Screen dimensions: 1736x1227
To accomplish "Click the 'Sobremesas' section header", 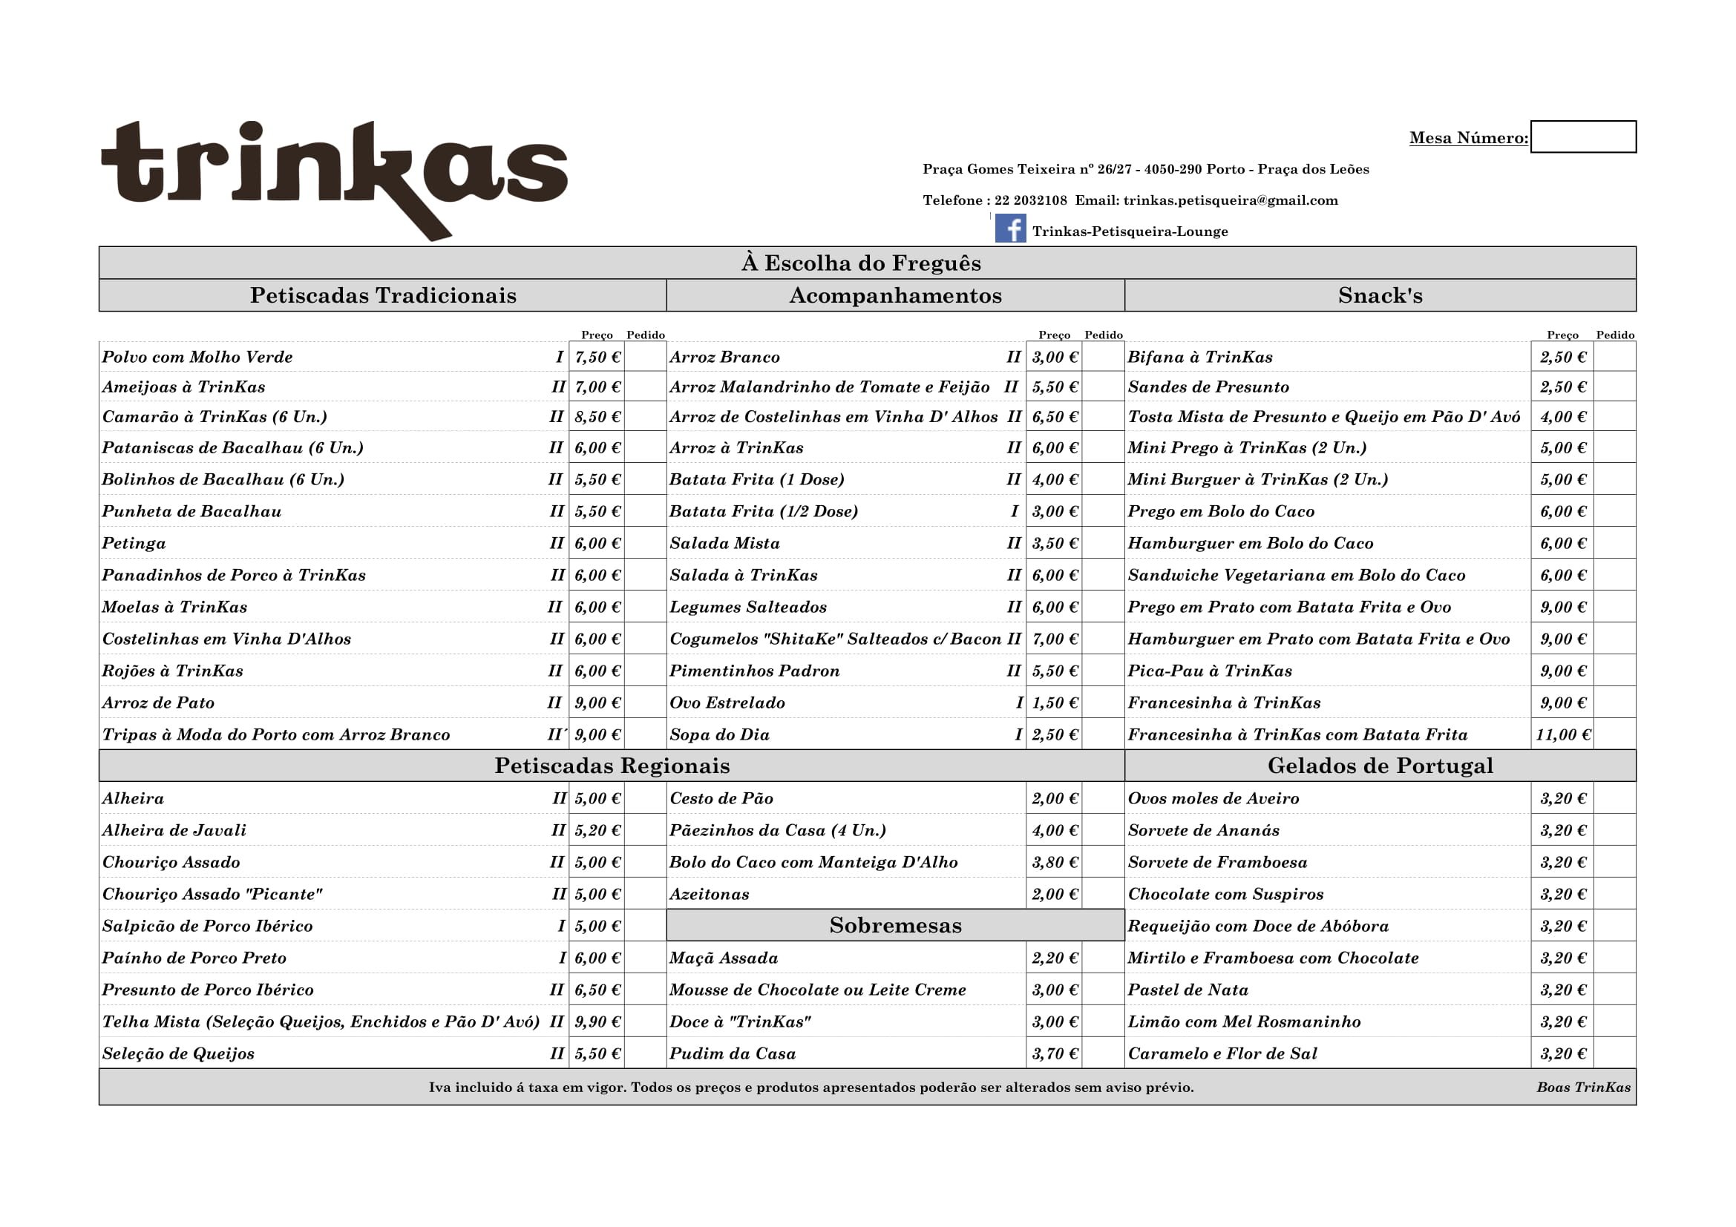I will pos(896,926).
